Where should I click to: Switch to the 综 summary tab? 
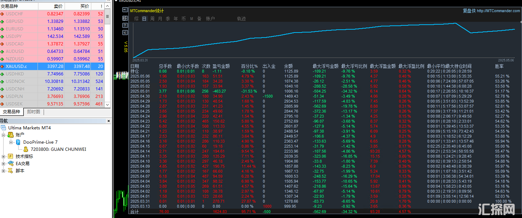pos(137,19)
